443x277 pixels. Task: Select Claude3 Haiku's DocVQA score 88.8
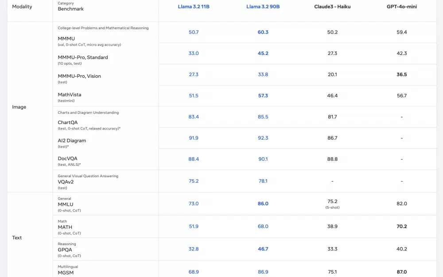pyautogui.click(x=332, y=159)
